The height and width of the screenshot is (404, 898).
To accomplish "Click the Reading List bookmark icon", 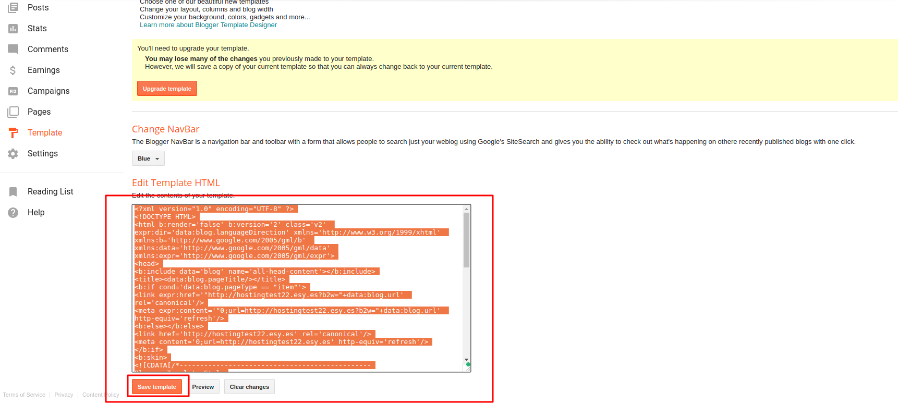I will tap(13, 192).
